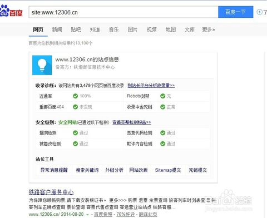Open the 百度快照 cached link
This screenshot has height=218, width=267.
point(103,214)
